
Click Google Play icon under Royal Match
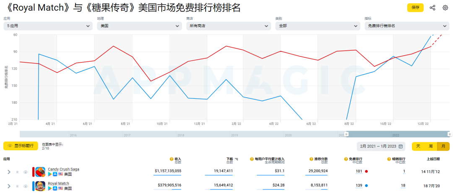click(50, 188)
